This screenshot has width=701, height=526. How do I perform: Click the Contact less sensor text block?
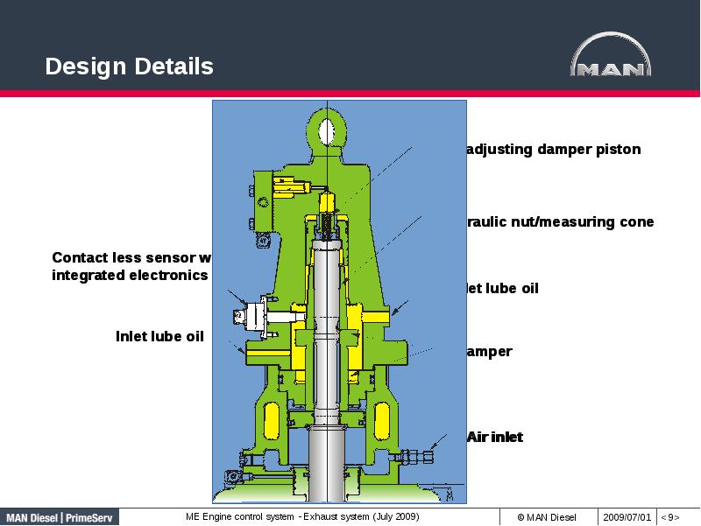pyautogui.click(x=130, y=267)
